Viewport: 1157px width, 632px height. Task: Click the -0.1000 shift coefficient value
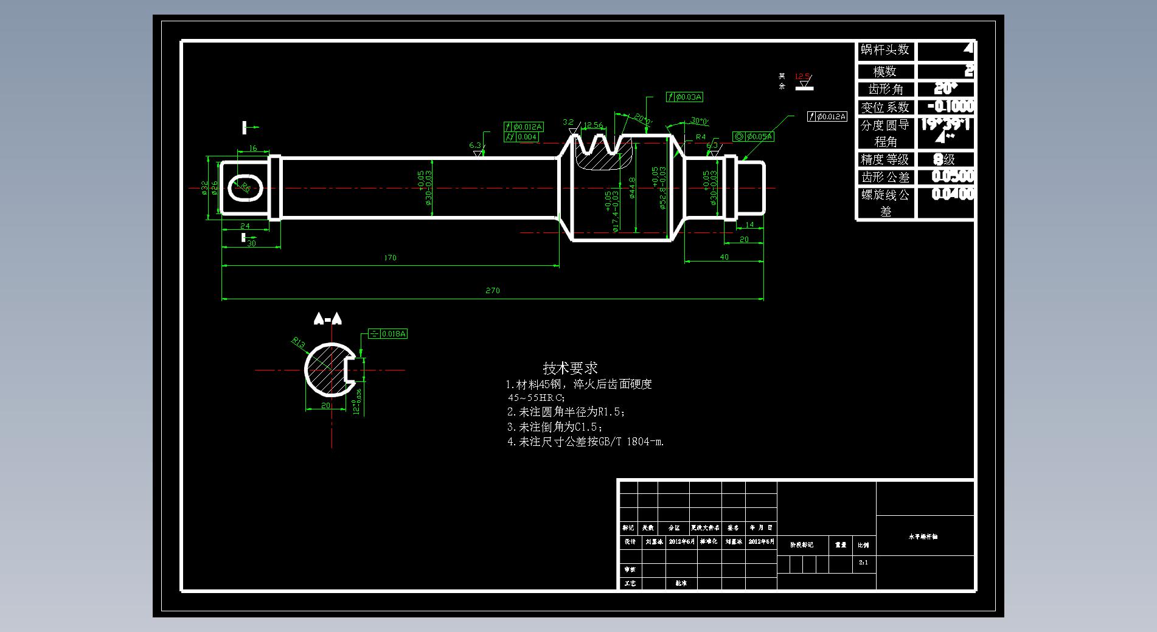(951, 106)
